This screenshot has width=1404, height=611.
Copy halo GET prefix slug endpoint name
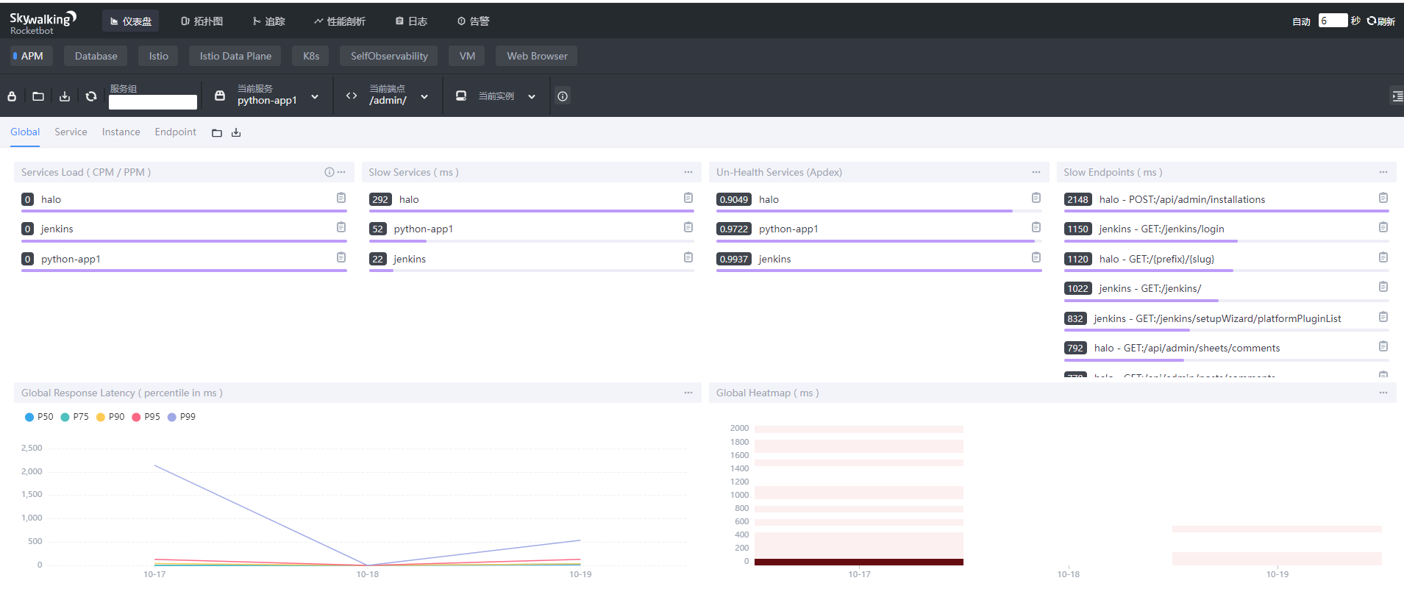coord(1383,257)
